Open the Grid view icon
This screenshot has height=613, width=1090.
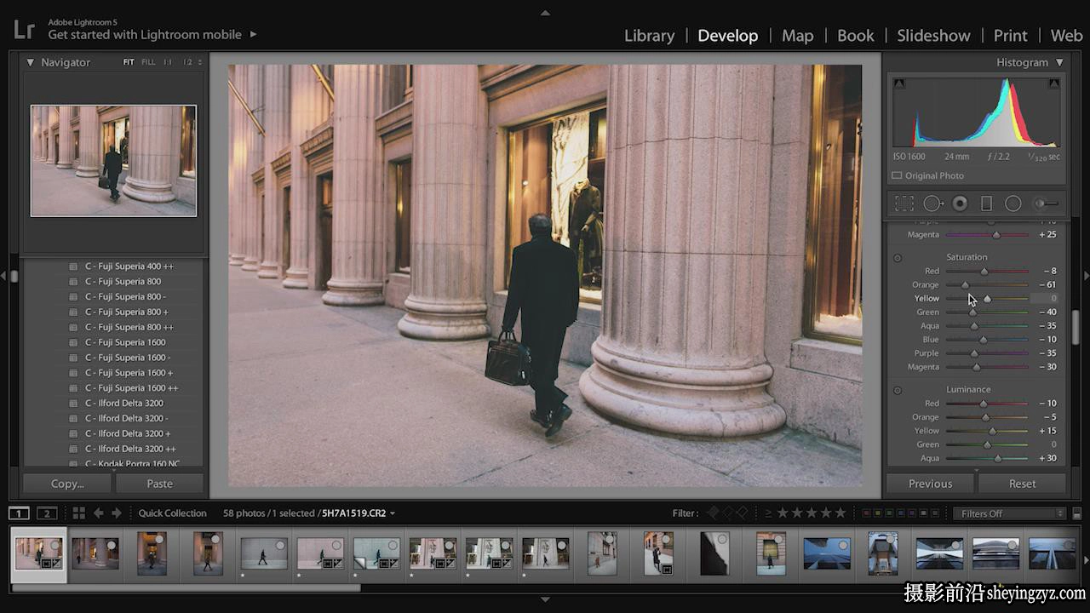78,513
